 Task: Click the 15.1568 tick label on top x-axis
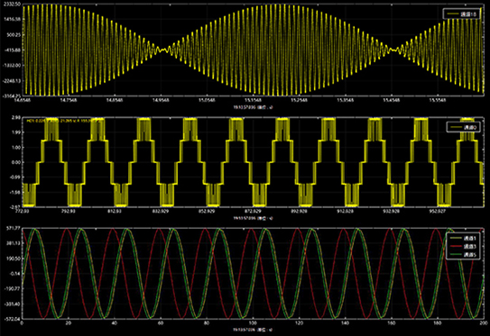click(x=253, y=100)
